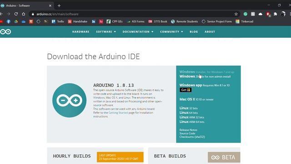This screenshot has height=164, width=291.
Task: Open the Trello bookmark
Action: [58, 21]
